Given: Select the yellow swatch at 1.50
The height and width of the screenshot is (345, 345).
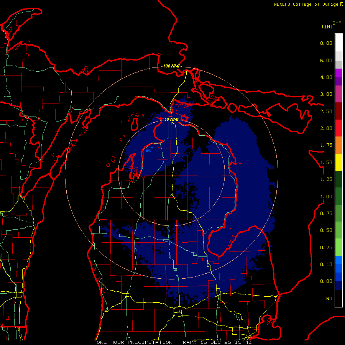Looking at the screenshot, I should pyautogui.click(x=338, y=162).
